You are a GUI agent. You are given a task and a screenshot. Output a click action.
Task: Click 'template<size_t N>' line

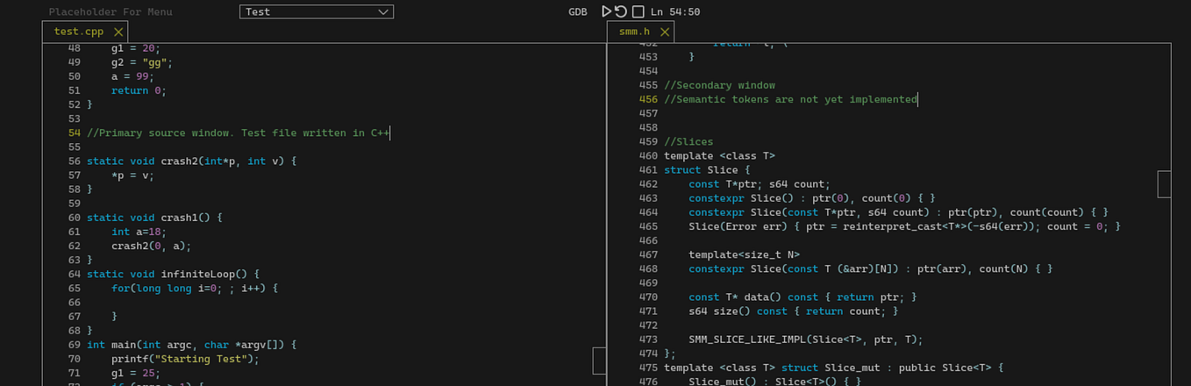tap(744, 254)
